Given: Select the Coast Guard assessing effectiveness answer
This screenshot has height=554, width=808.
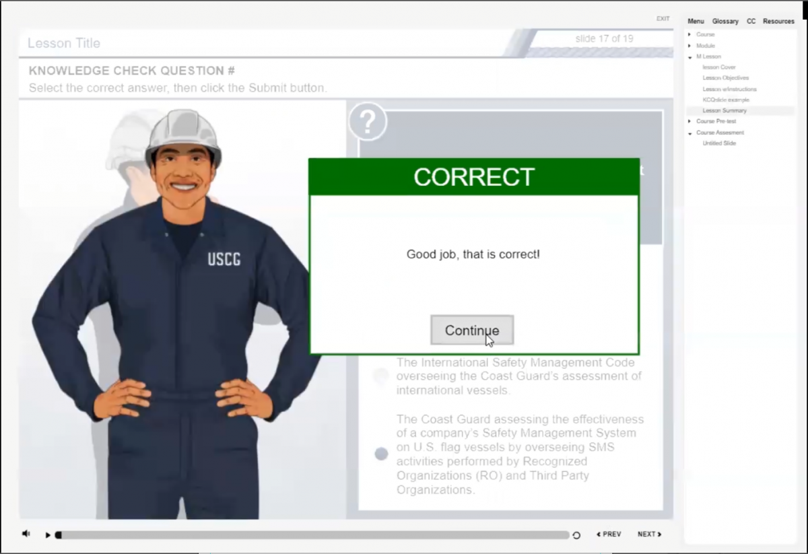Looking at the screenshot, I should 381,454.
